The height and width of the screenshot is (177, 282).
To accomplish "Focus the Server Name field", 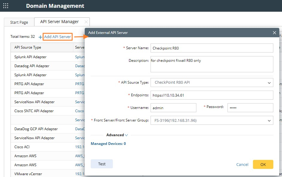I will point(212,48).
